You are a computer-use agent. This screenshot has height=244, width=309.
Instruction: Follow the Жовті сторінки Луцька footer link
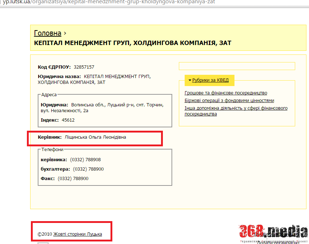tap(77, 235)
